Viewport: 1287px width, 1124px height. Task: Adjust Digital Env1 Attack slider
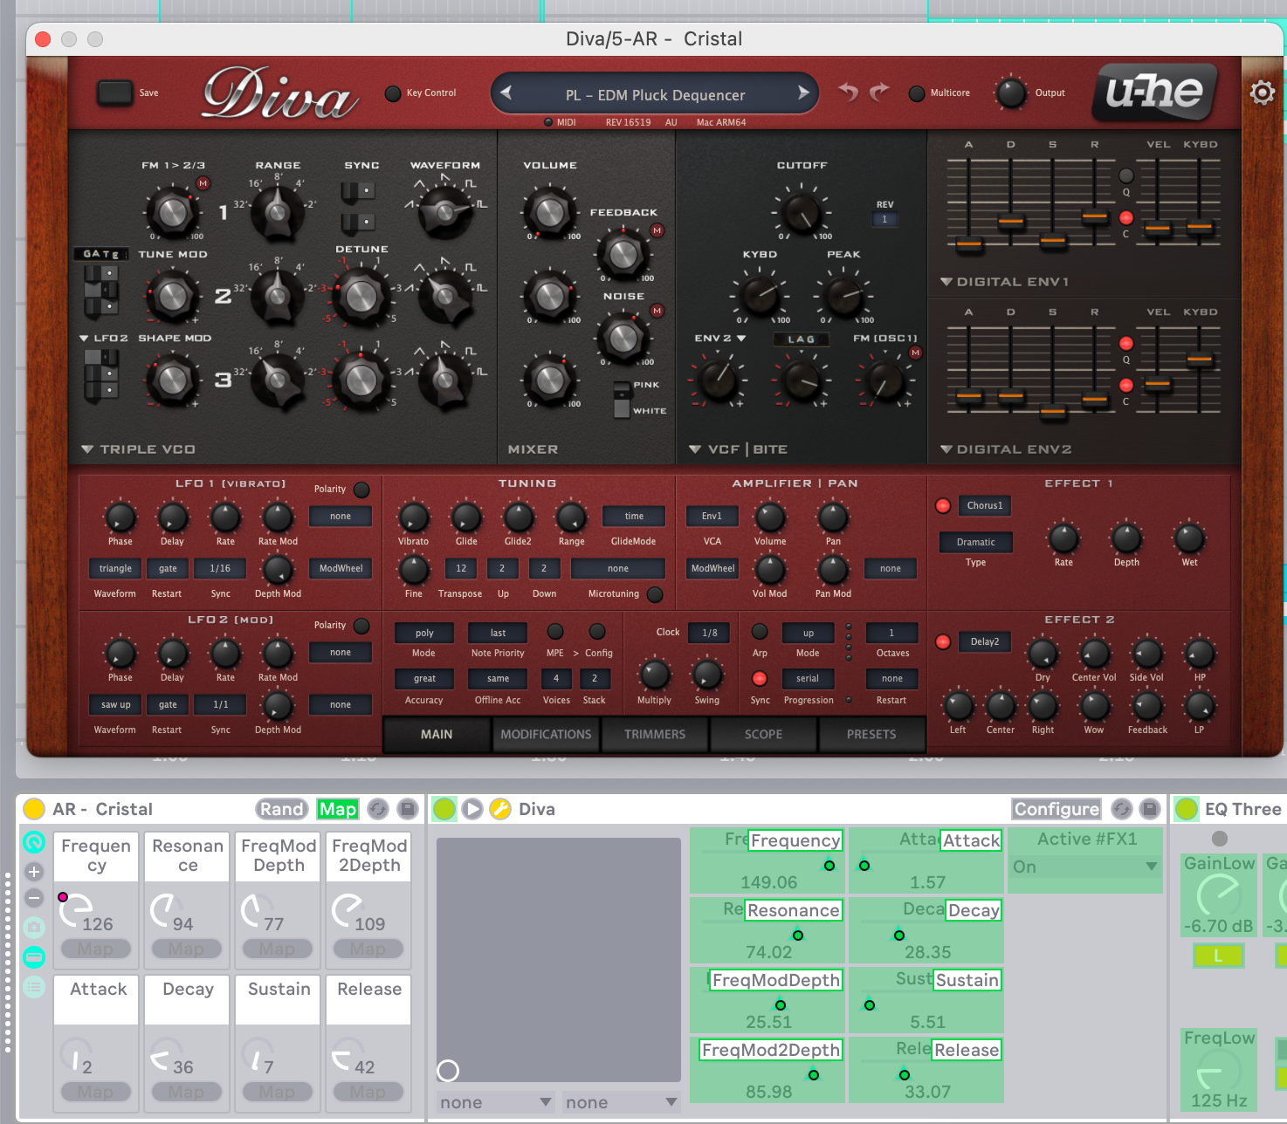968,245
